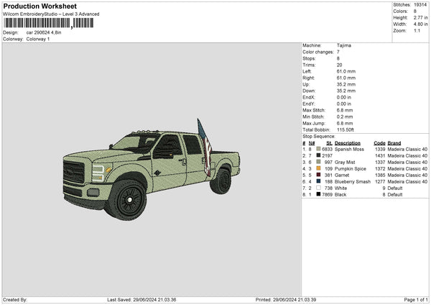Click the "Stitches: 19314" value

pos(420,5)
